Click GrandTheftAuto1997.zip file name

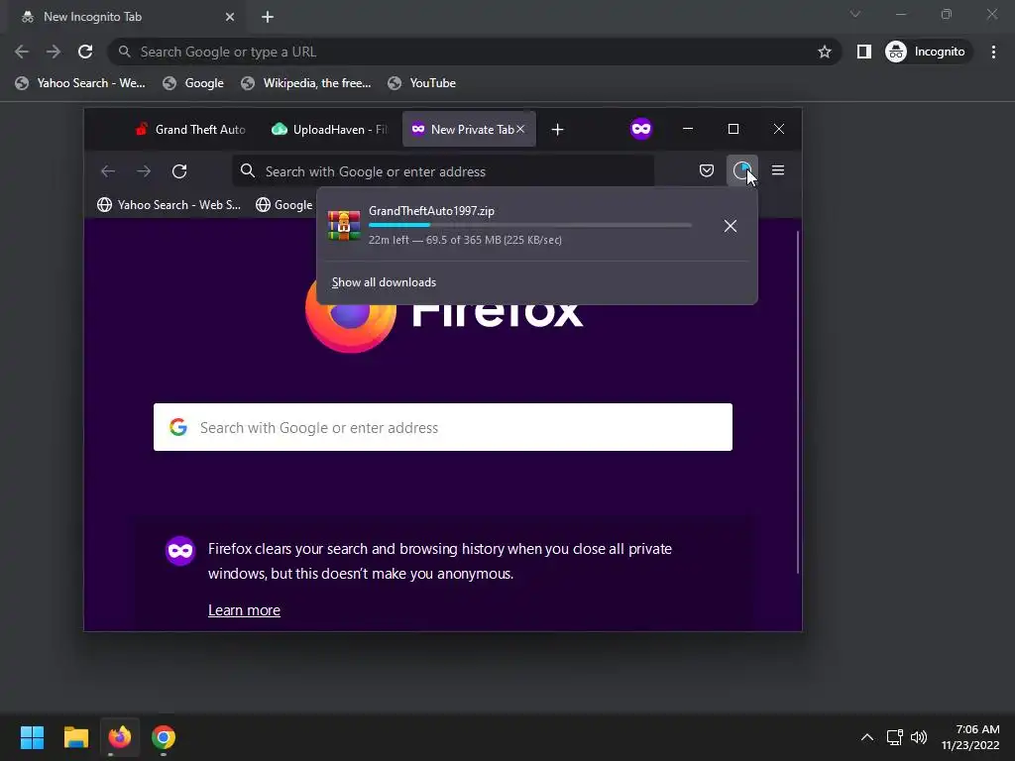point(432,211)
